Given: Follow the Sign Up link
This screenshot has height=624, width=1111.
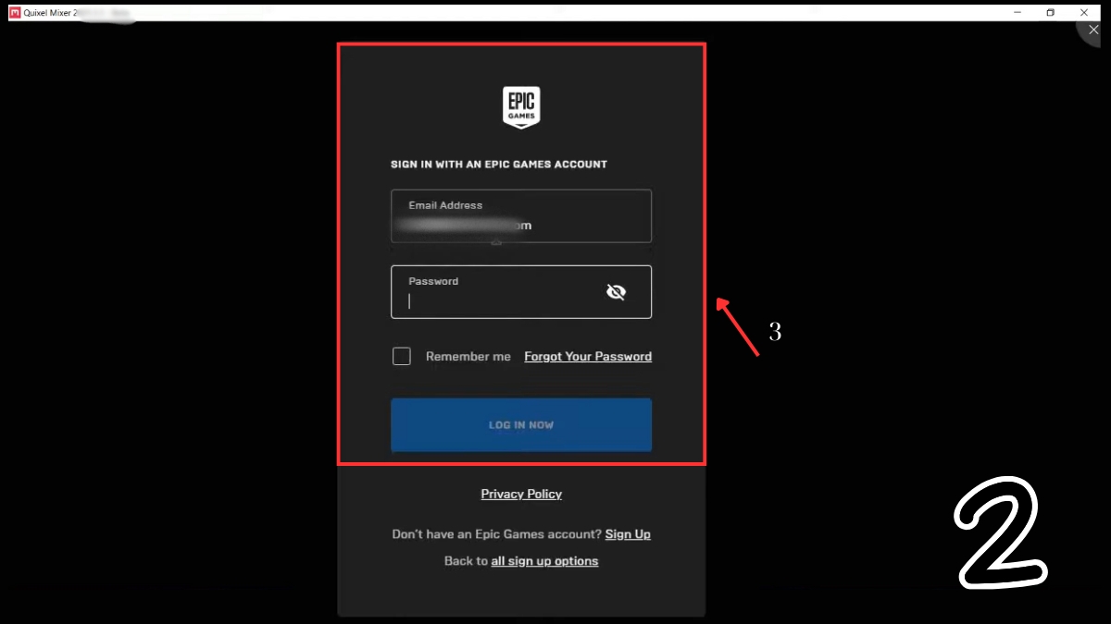Looking at the screenshot, I should point(628,534).
